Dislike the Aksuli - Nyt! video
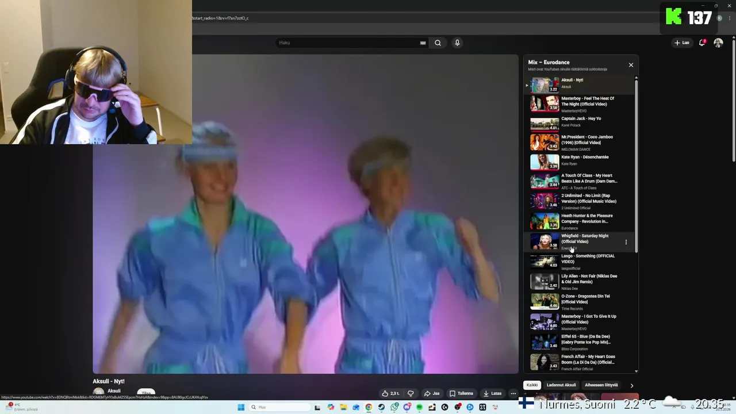 (x=411, y=393)
